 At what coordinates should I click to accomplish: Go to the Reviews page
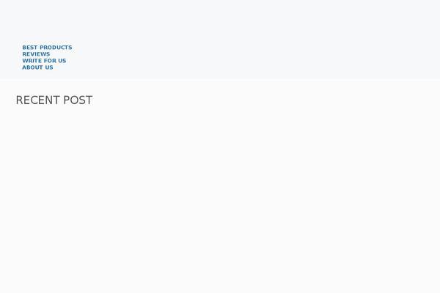(x=36, y=54)
